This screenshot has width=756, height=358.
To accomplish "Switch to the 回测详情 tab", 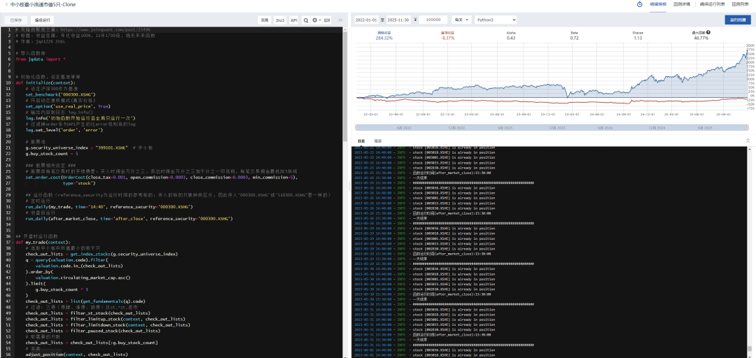I will pos(682,4).
